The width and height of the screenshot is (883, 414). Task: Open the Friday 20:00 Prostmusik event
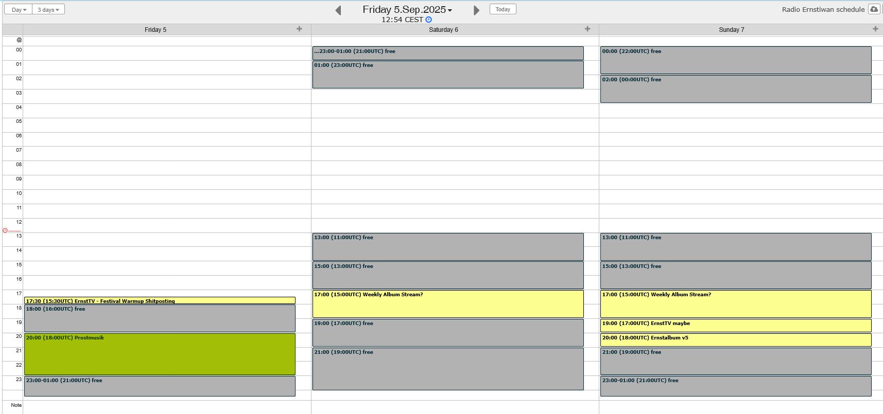pos(160,354)
